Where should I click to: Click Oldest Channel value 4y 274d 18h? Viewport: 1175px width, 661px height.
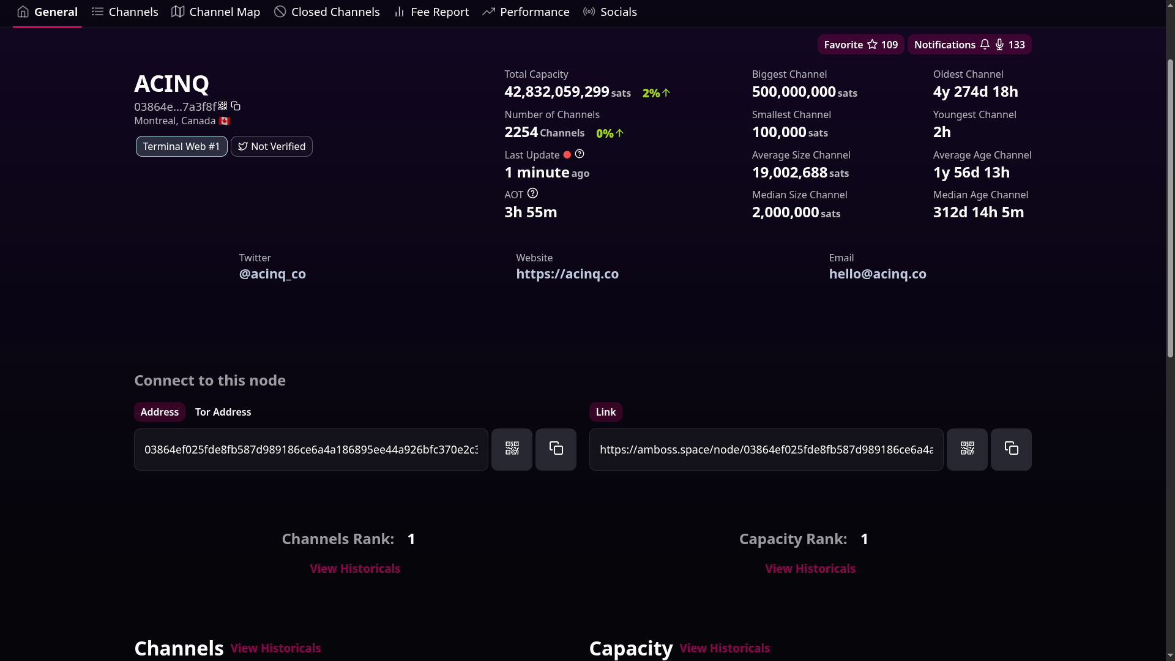coord(975,92)
